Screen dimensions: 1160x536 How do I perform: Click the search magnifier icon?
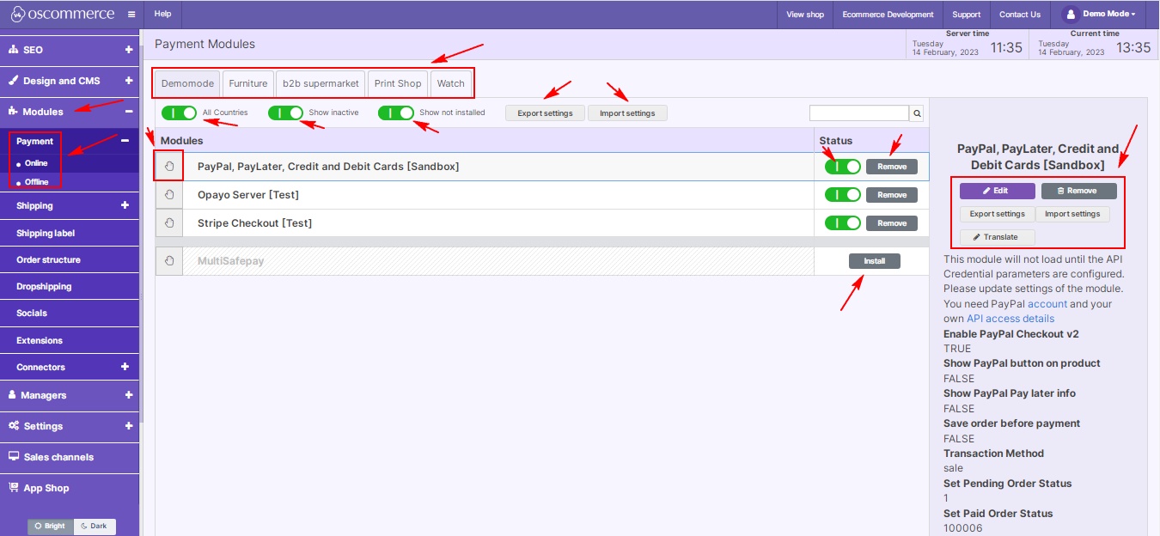click(917, 113)
